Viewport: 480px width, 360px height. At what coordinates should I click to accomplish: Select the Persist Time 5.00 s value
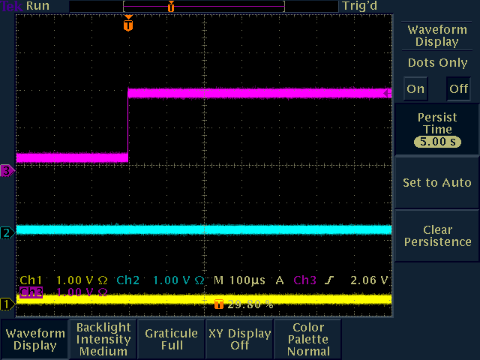click(x=437, y=141)
